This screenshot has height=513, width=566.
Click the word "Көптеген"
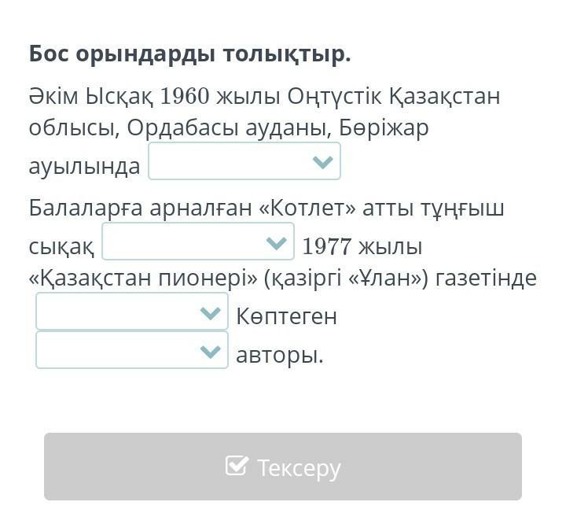pyautogui.click(x=287, y=316)
